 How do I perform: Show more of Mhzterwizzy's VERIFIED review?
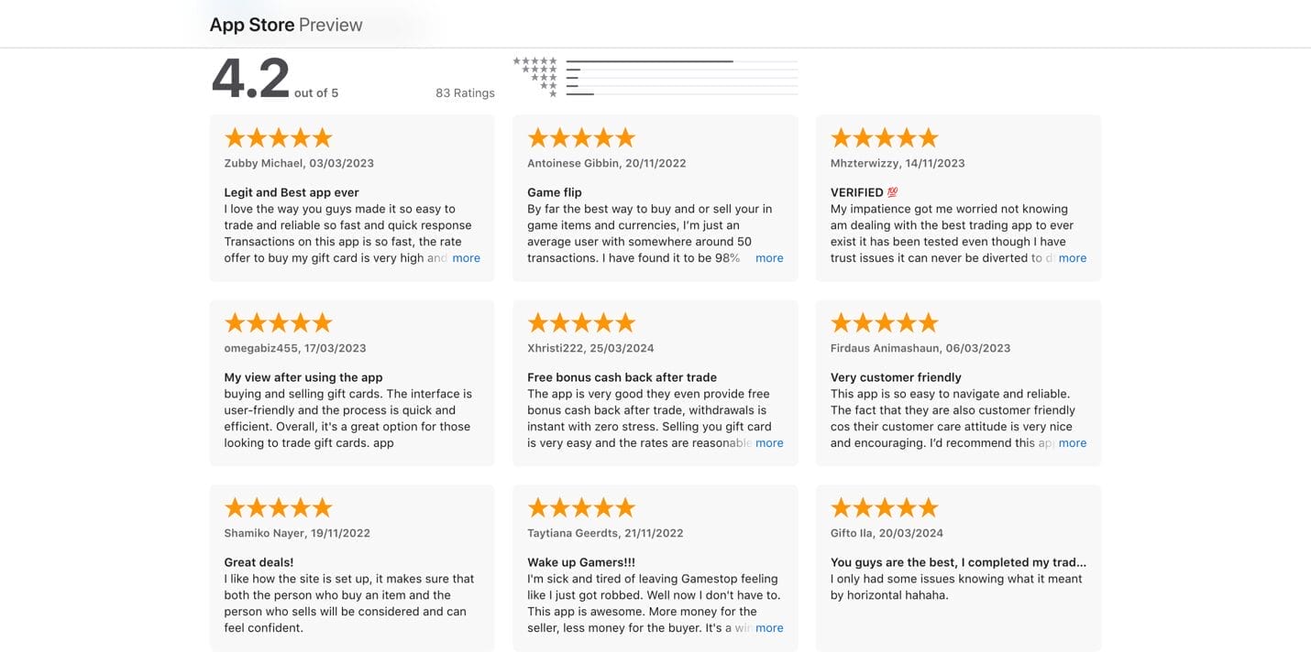(1072, 258)
